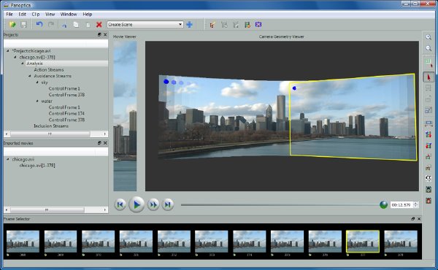Click the first analysis icon right of separator
The image size is (438, 270).
click(x=212, y=25)
